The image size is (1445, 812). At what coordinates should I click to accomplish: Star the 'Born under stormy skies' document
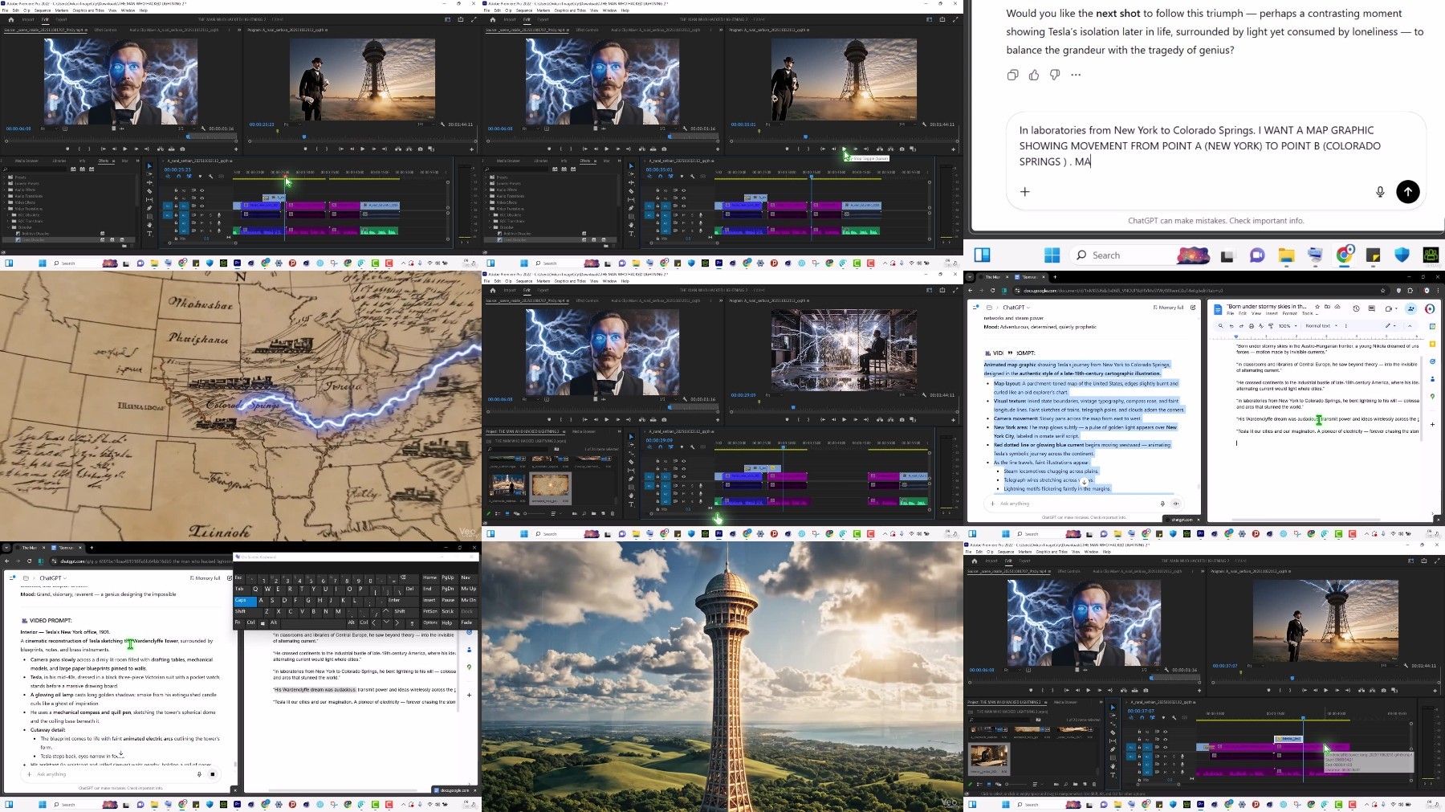tap(1317, 307)
